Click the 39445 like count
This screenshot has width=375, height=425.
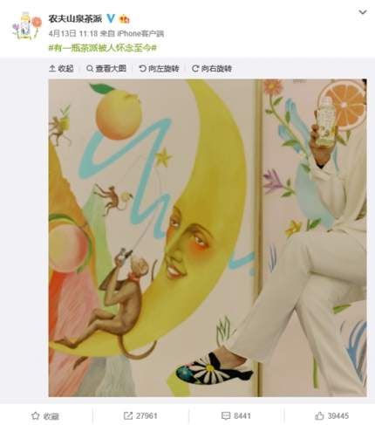point(337,415)
